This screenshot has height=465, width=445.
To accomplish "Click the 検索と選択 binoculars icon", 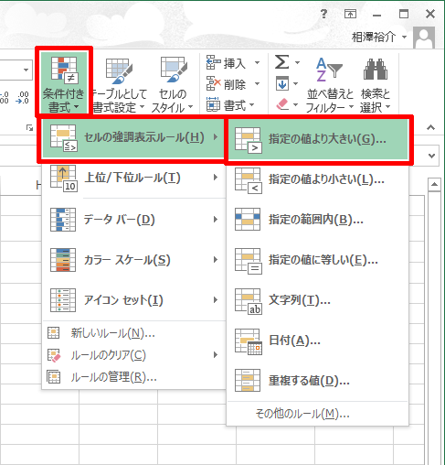I will tap(376, 70).
